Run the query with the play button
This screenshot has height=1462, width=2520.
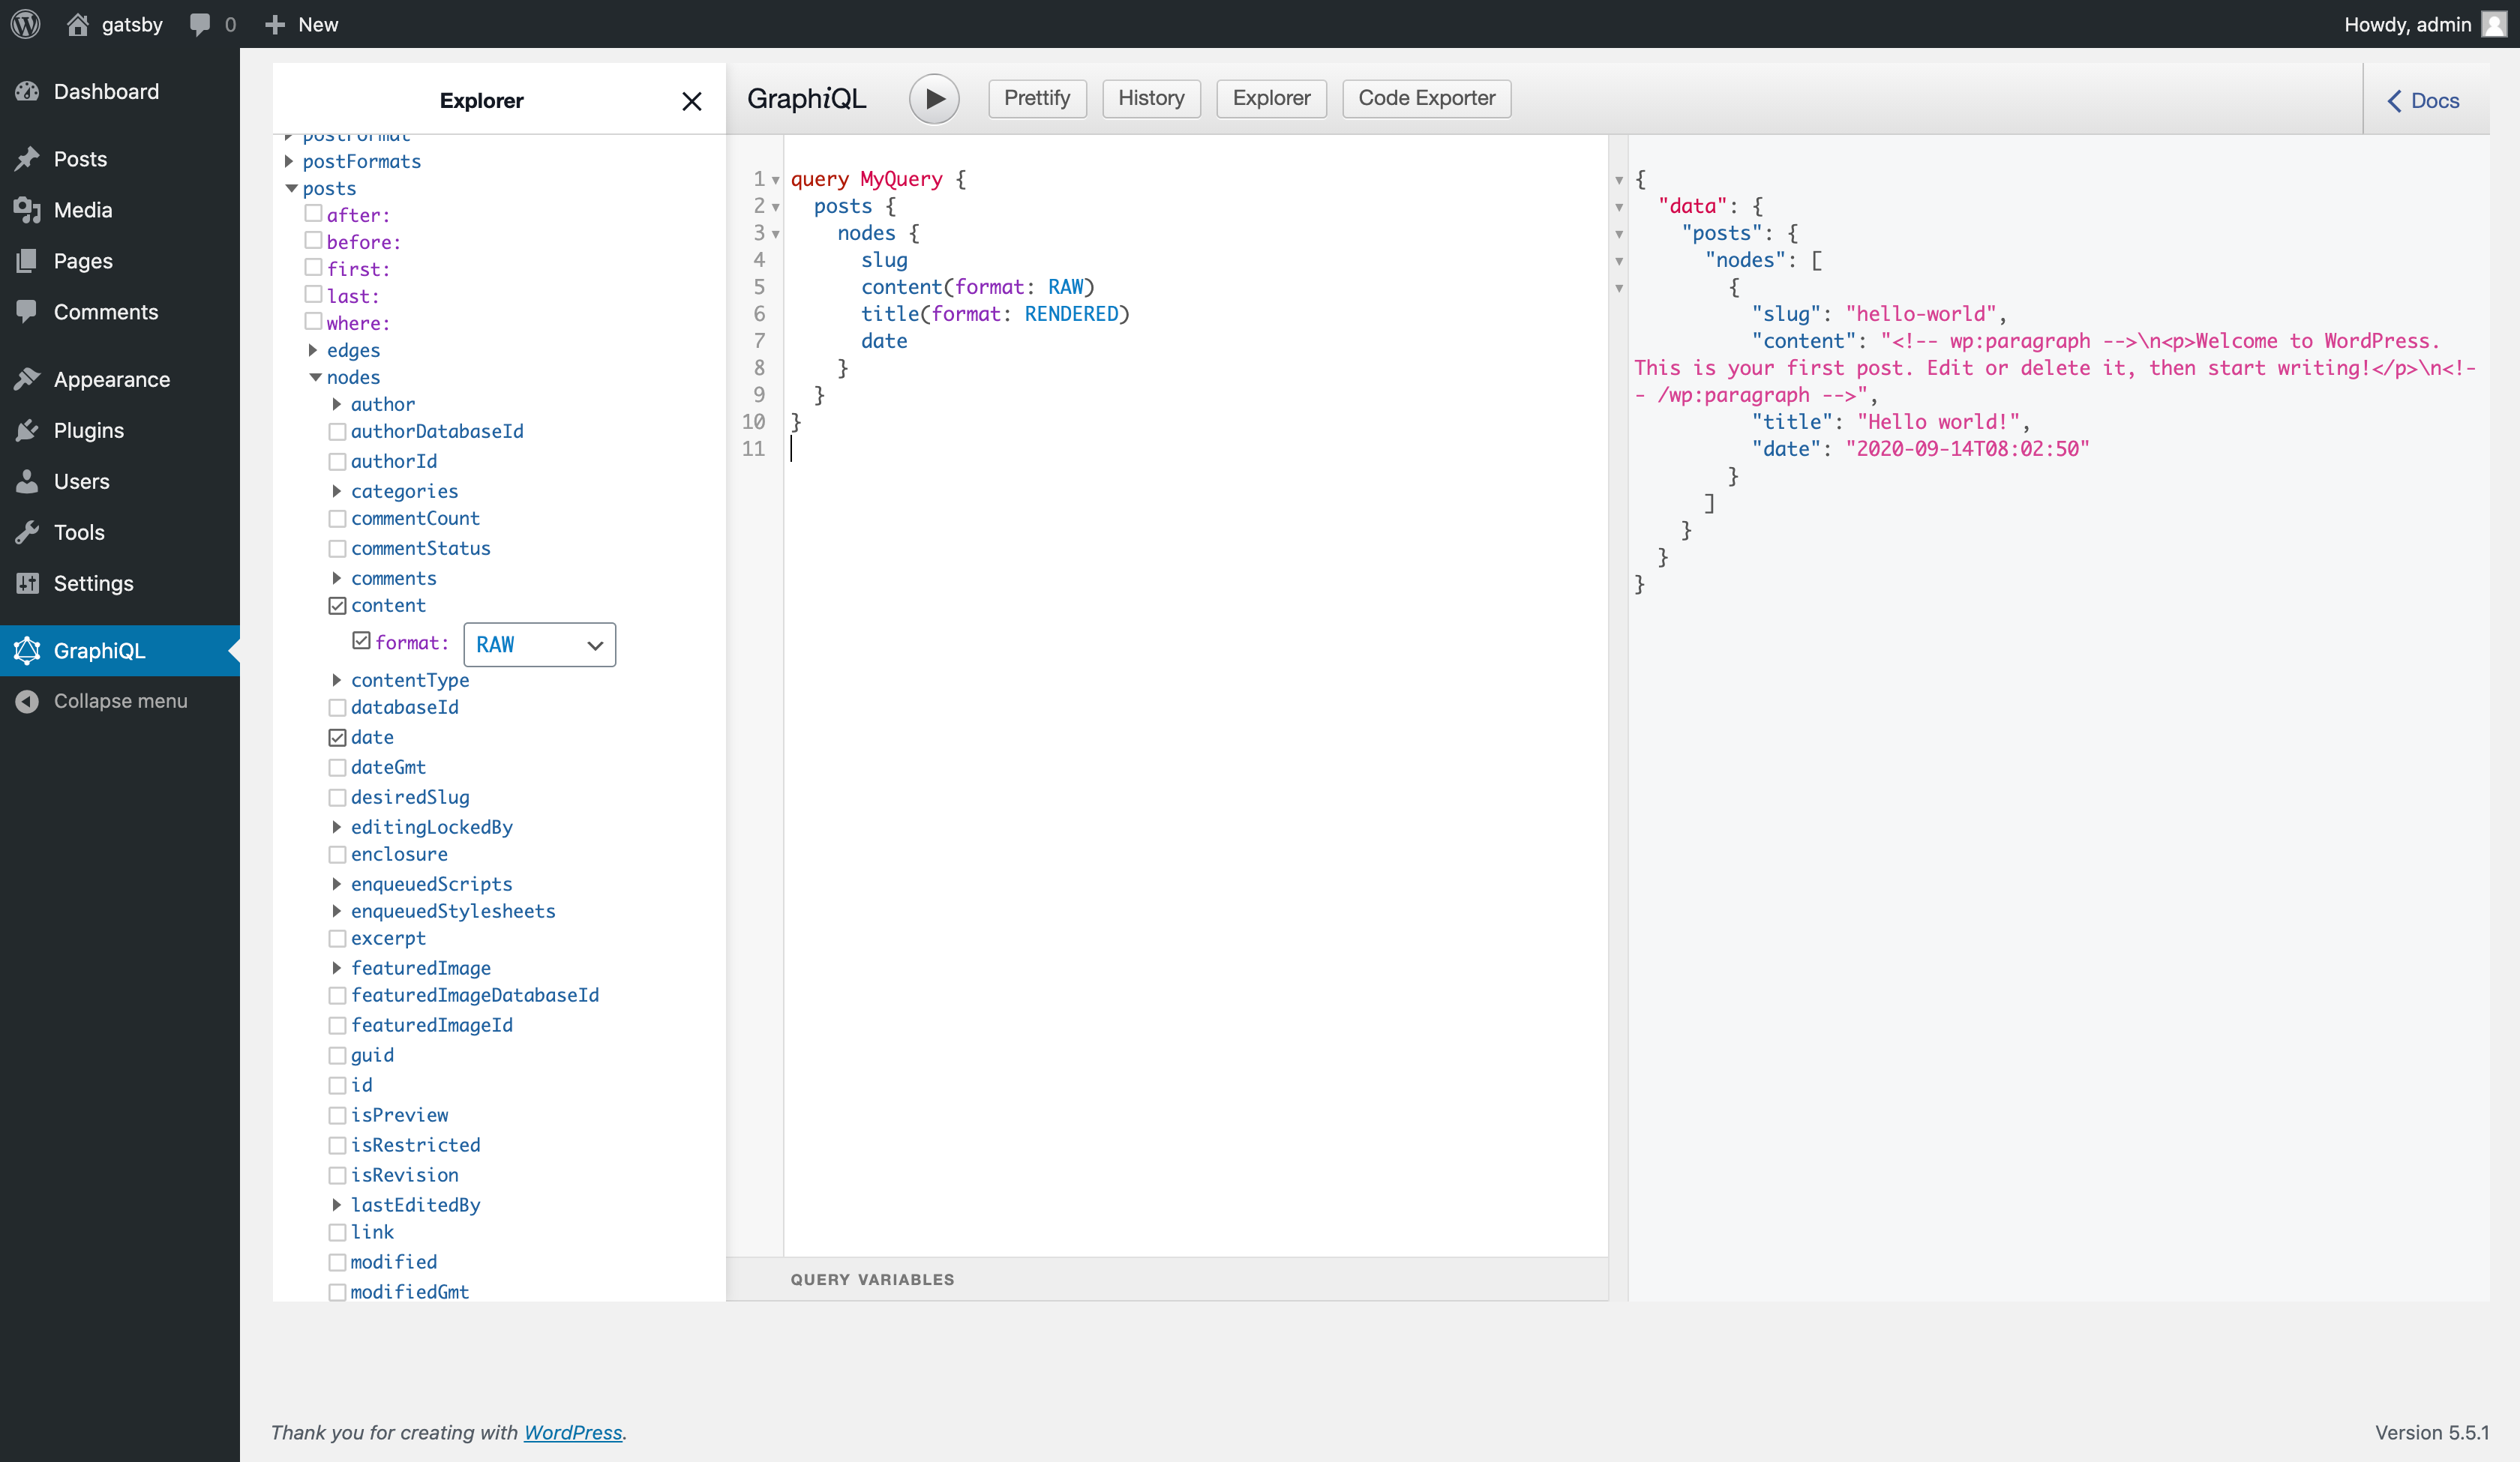[x=933, y=99]
